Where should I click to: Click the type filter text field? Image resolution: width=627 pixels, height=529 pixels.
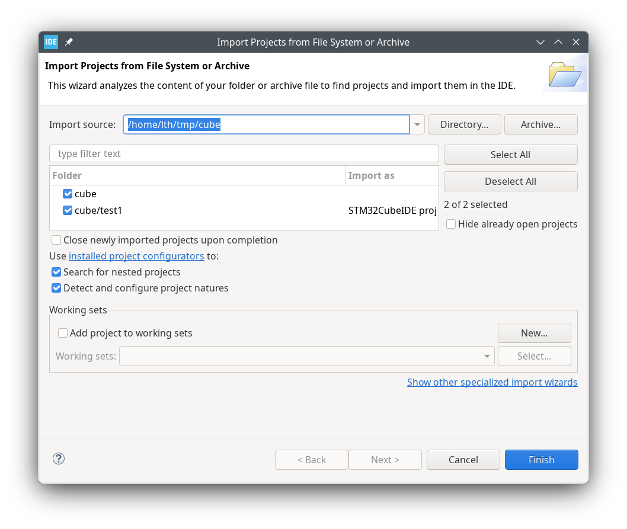point(244,153)
